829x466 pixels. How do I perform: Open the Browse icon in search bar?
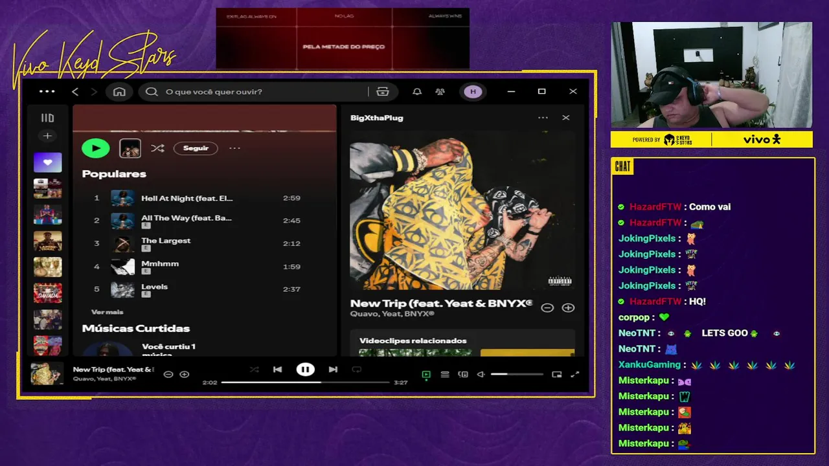coord(383,92)
